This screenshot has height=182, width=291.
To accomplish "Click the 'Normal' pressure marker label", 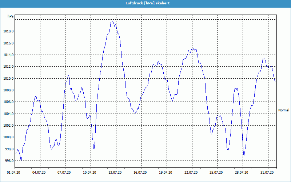I will [x=284, y=110].
